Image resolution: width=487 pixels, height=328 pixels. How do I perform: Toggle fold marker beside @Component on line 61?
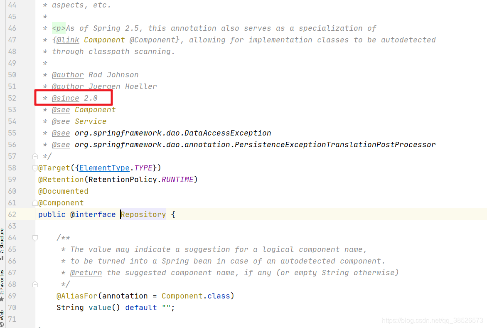[x=35, y=203]
